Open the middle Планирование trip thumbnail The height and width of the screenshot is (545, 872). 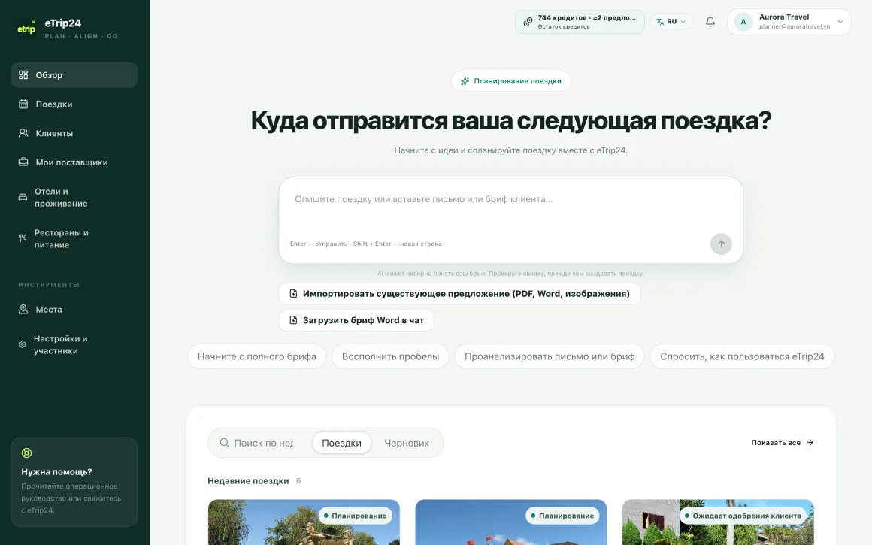pyautogui.click(x=510, y=522)
